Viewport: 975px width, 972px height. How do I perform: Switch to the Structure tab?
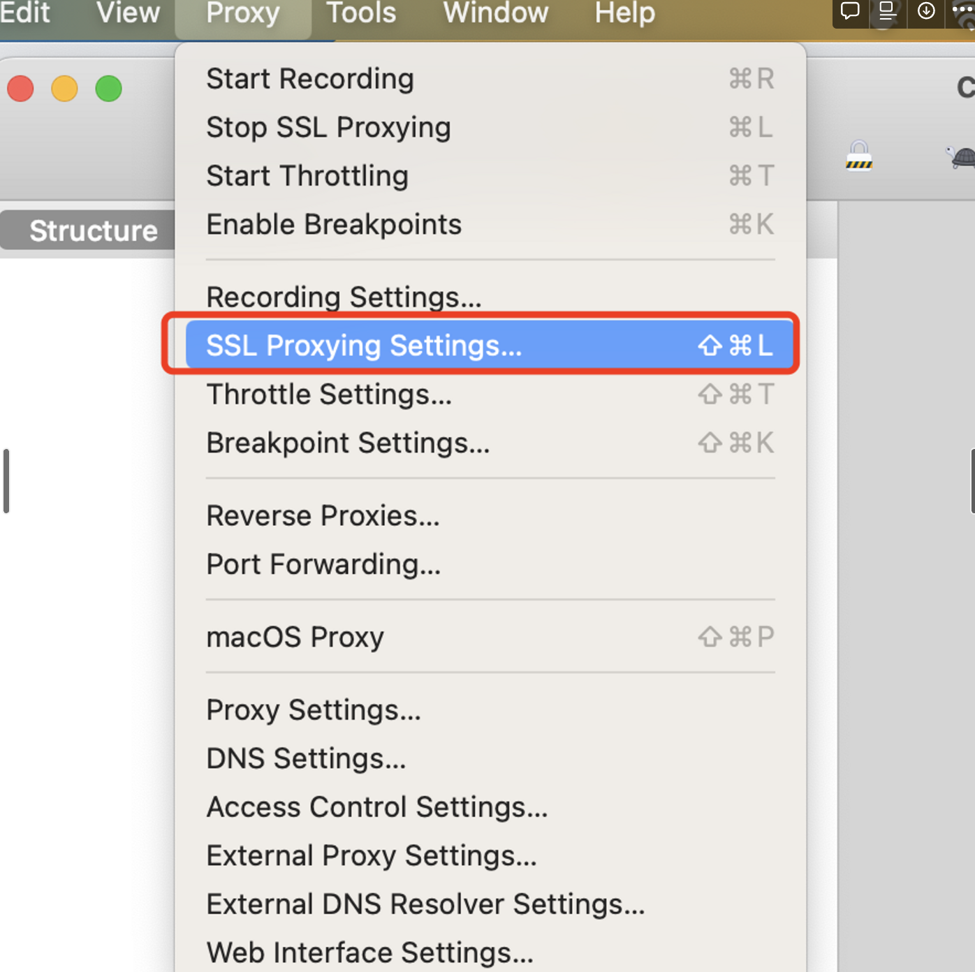(93, 230)
